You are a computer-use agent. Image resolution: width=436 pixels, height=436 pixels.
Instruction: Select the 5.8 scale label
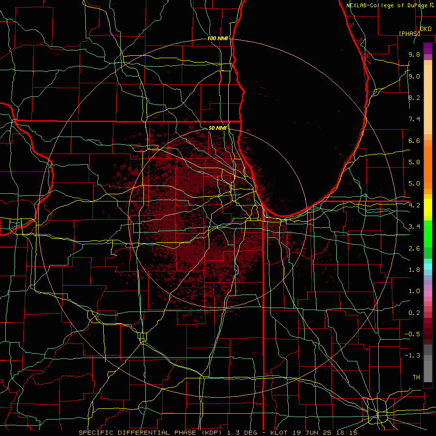pos(414,162)
